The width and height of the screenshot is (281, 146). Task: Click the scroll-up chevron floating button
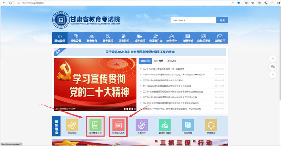(x=273, y=59)
